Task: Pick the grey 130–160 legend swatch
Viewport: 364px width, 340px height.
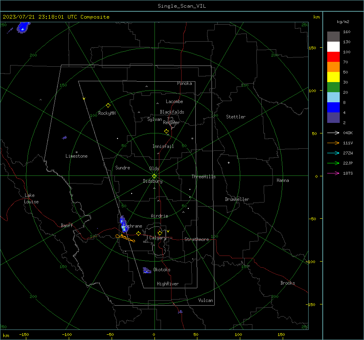Action: pyautogui.click(x=333, y=37)
